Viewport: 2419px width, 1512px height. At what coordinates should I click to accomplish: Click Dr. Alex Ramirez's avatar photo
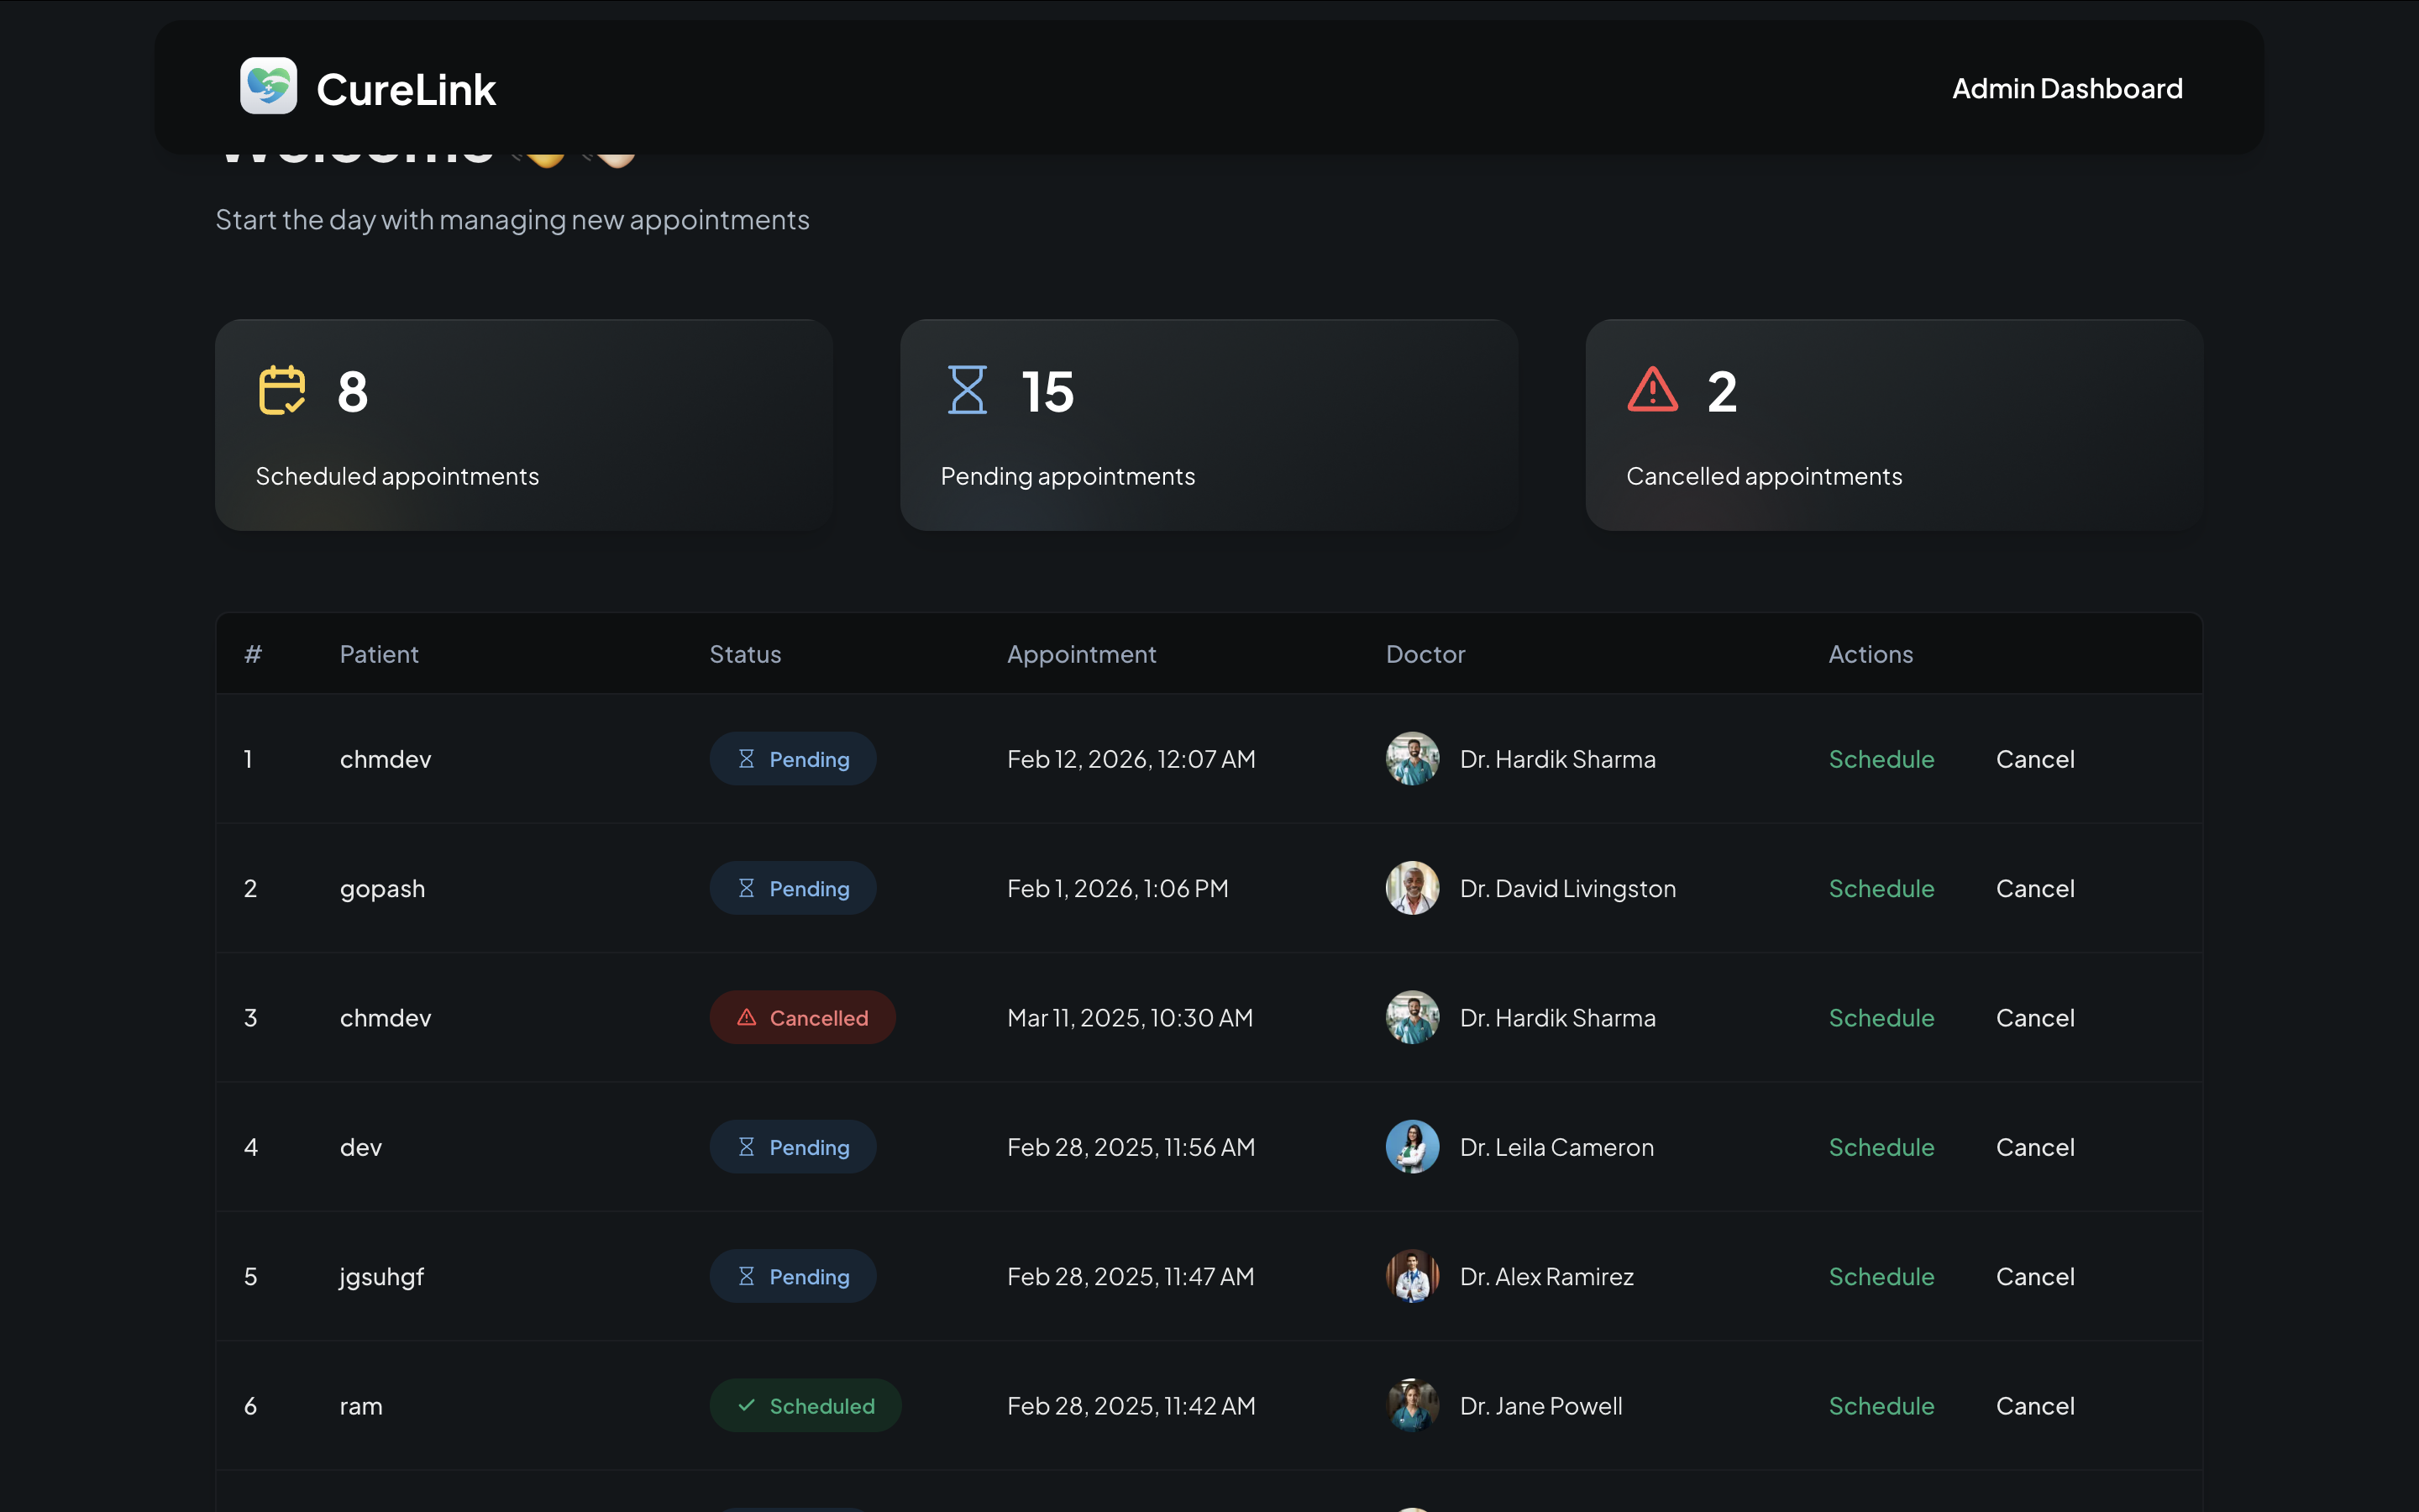tap(1411, 1276)
